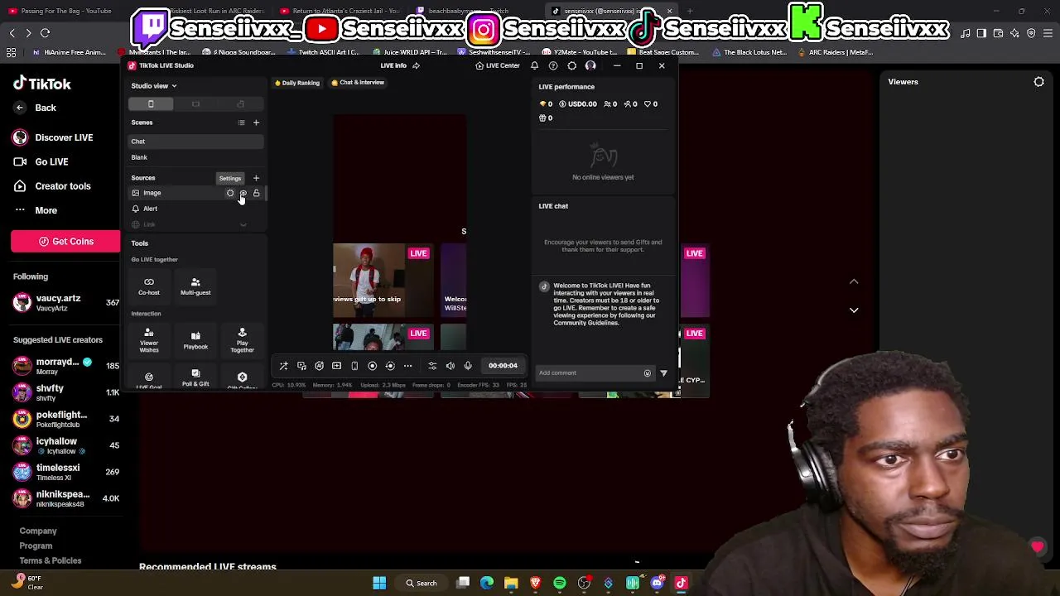
Task: Add a new source with plus icon
Action: click(256, 178)
